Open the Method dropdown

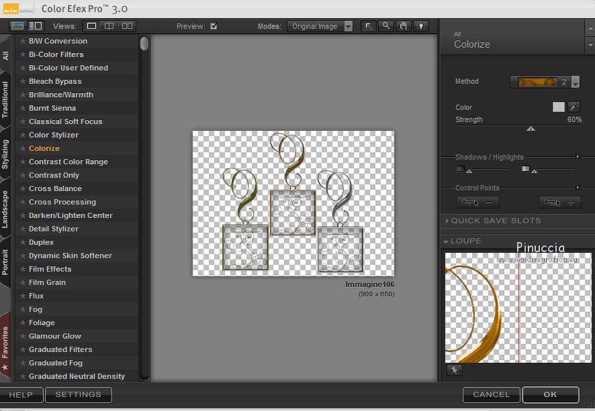(x=575, y=82)
